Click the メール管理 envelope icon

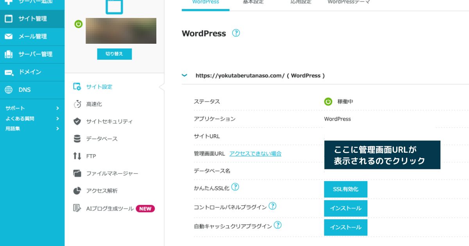[x=9, y=36]
